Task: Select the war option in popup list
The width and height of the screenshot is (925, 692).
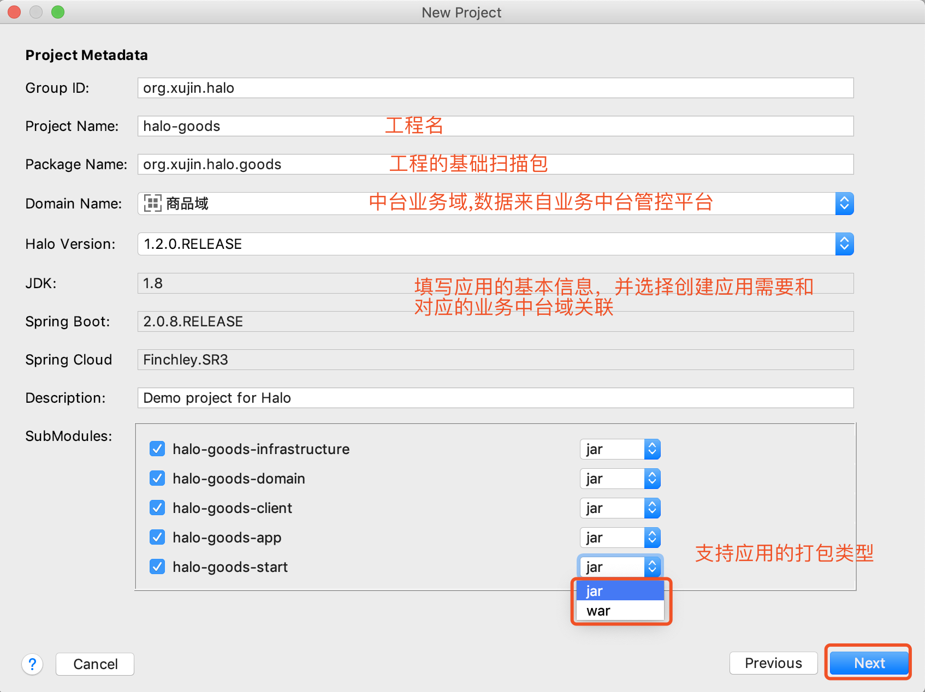Action: point(599,611)
